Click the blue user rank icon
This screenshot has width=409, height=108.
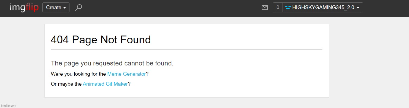pos(288,8)
